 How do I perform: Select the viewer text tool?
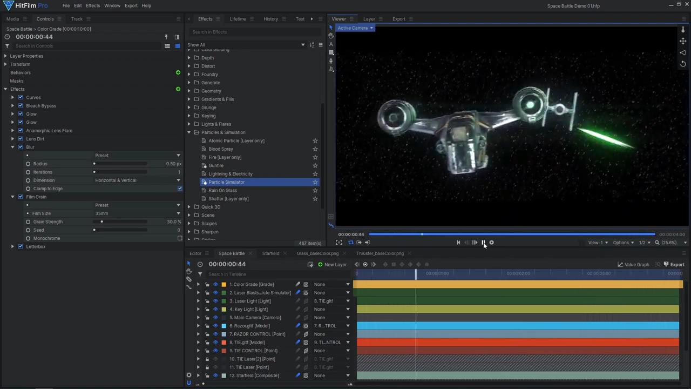(x=331, y=44)
